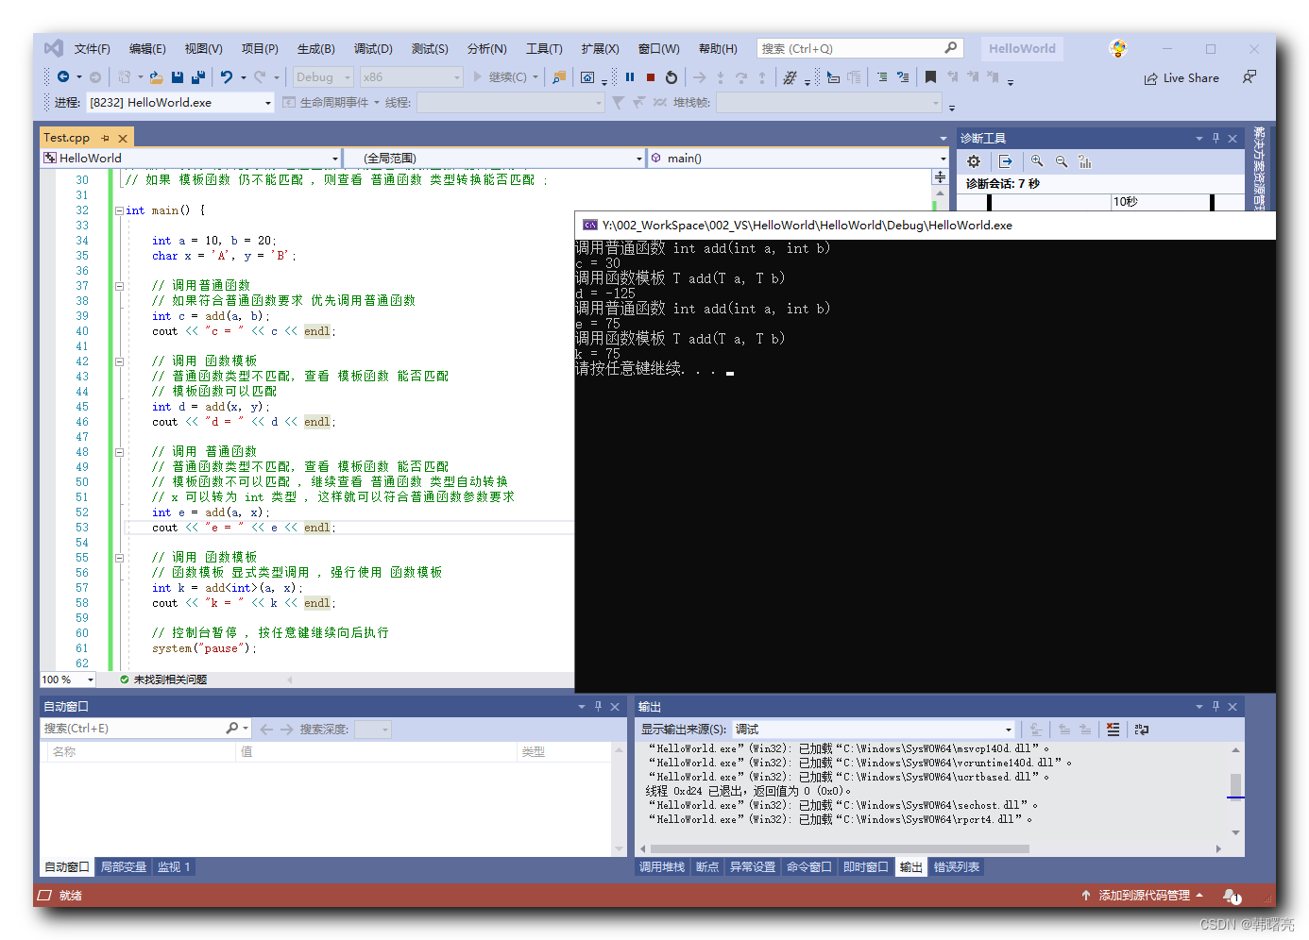
Task: Zoom out on the diagnostic timeline
Action: [x=1062, y=161]
